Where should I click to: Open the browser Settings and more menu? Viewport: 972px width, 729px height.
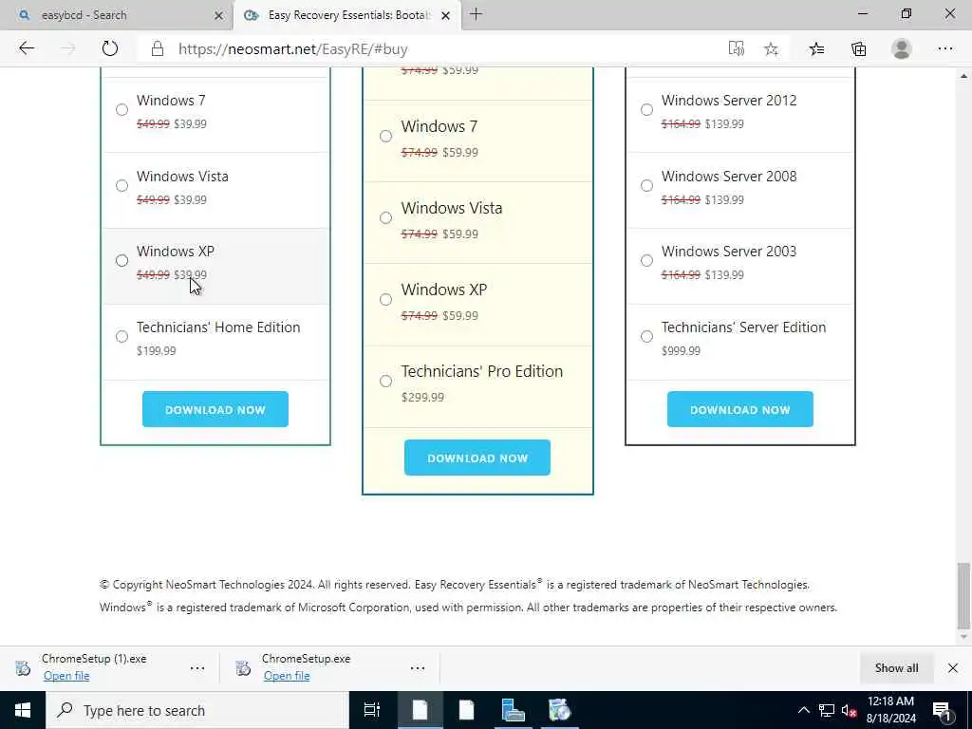[944, 48]
